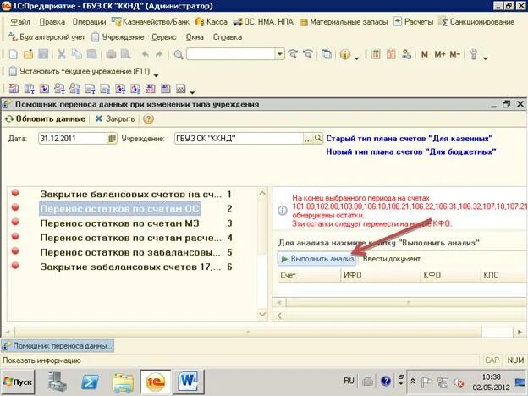This screenshot has height=396, width=528.
Task: Click the yellow Help info icon
Action: coord(345,54)
